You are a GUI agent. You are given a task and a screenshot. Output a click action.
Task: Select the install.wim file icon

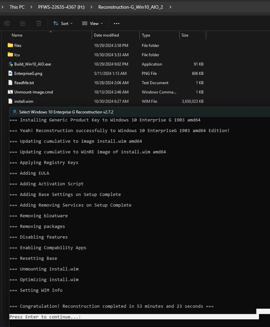coord(10,101)
